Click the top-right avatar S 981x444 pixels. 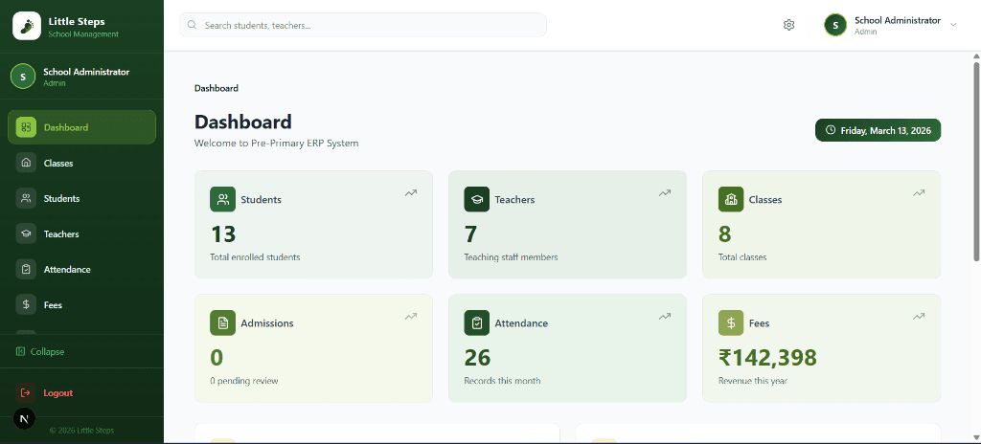click(x=835, y=25)
